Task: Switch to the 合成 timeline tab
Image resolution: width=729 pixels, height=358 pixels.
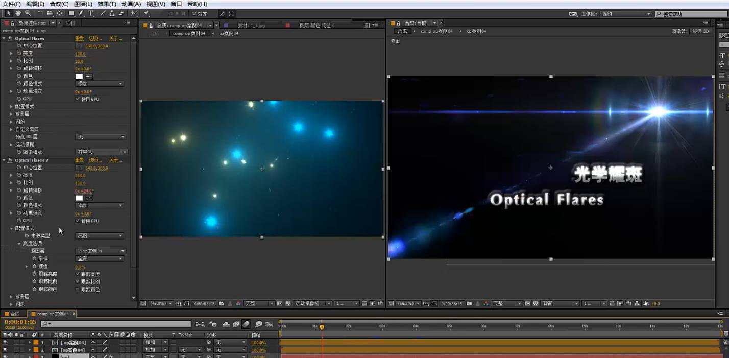Action: click(14, 314)
